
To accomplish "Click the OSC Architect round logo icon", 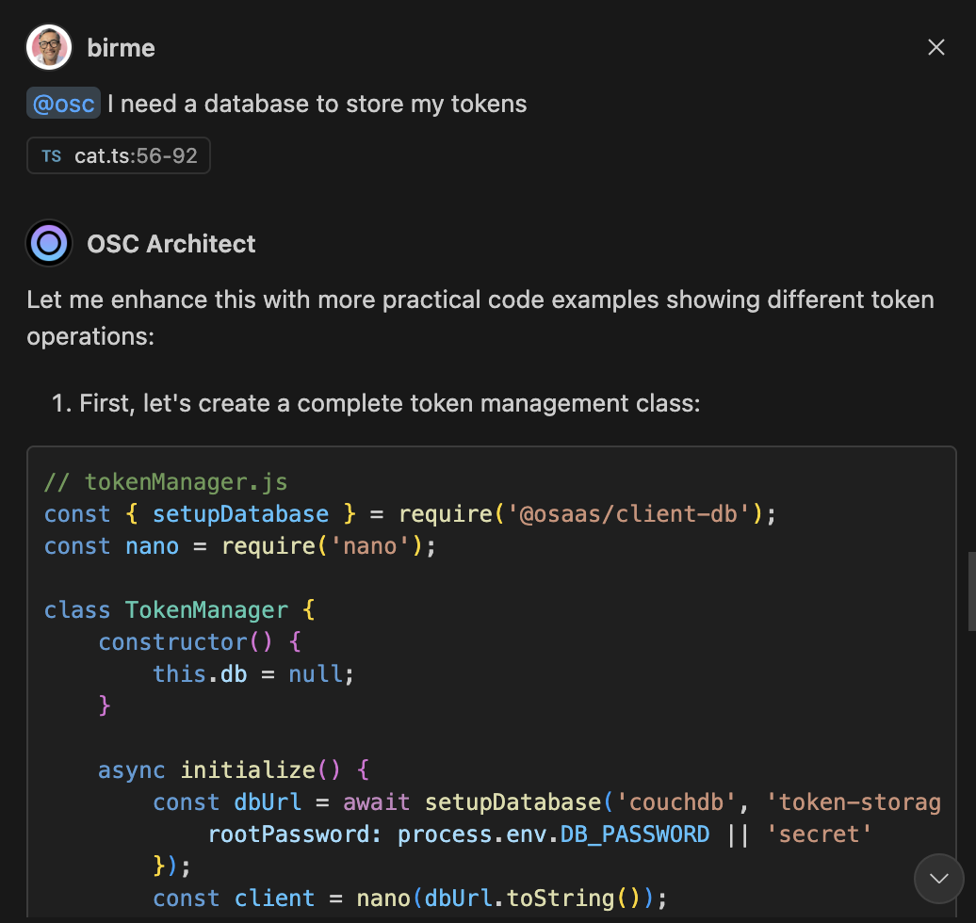I will 49,244.
